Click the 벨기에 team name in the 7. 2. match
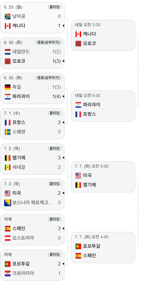 [x=19, y=158]
